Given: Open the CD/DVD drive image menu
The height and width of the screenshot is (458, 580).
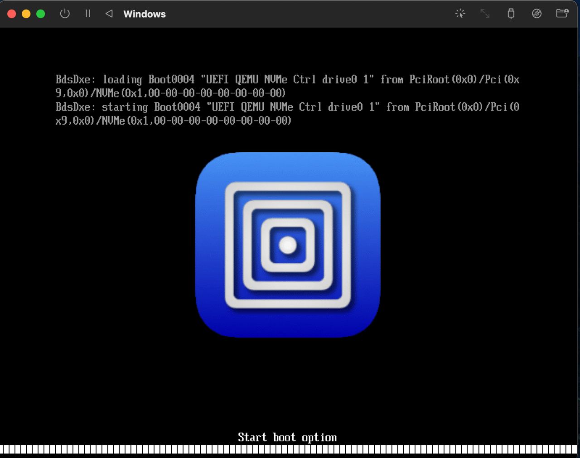Looking at the screenshot, I should click(x=536, y=14).
